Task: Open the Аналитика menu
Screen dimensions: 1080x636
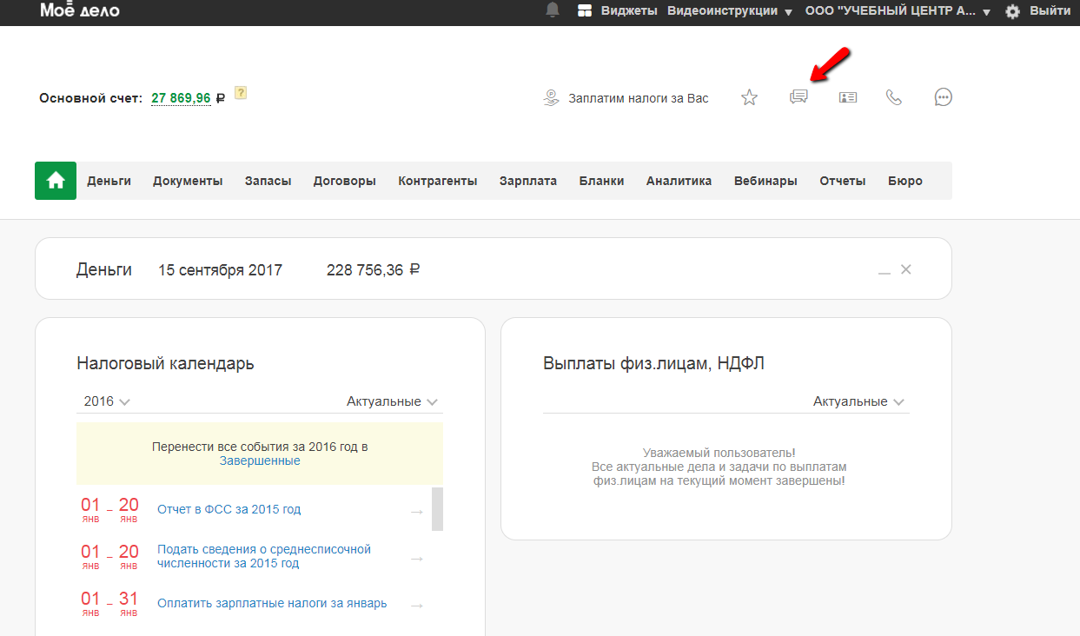Action: point(679,181)
